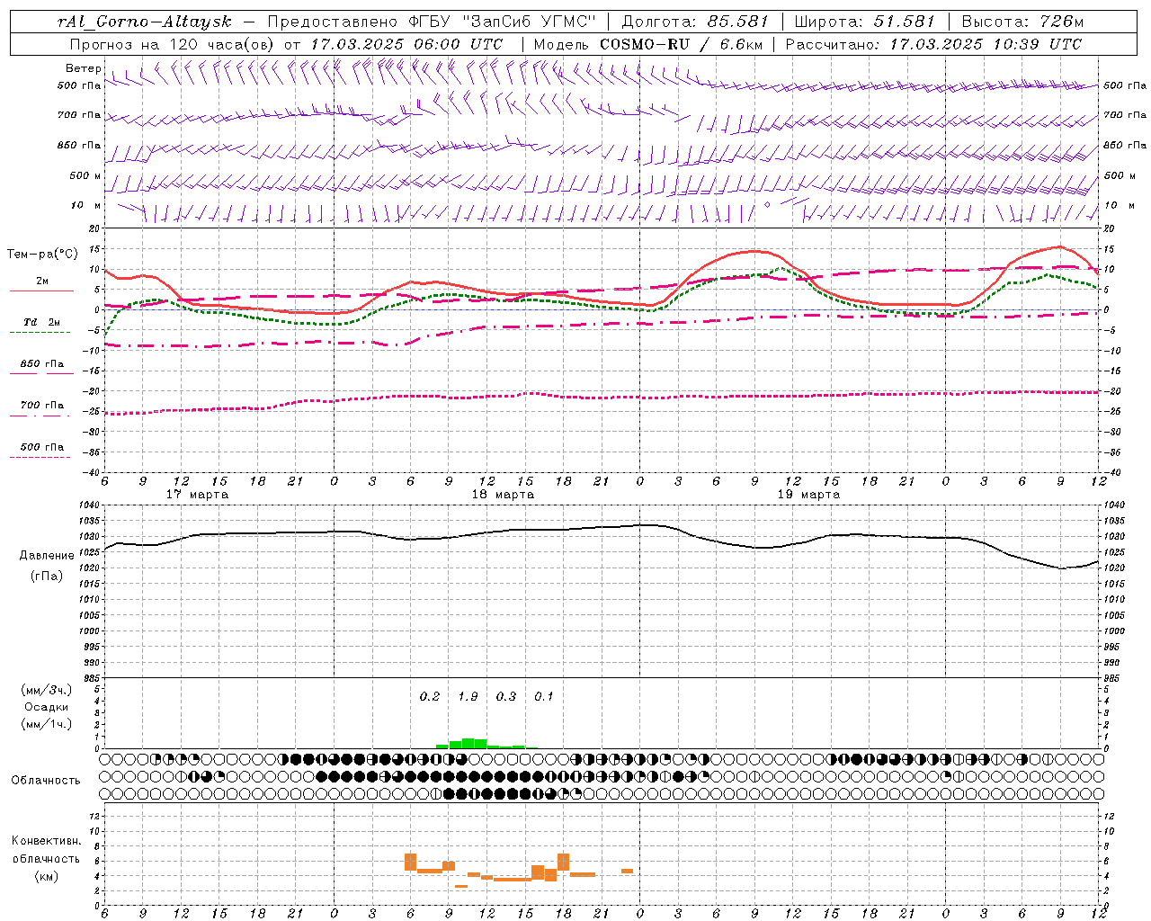The height and width of the screenshot is (921, 1151).
Task: Click the Ветер section label
Action: point(83,68)
